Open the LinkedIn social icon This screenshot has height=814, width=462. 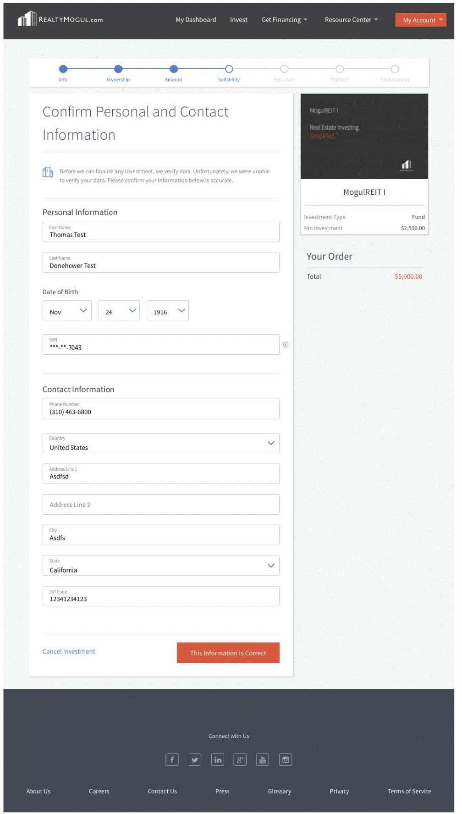pos(218,759)
